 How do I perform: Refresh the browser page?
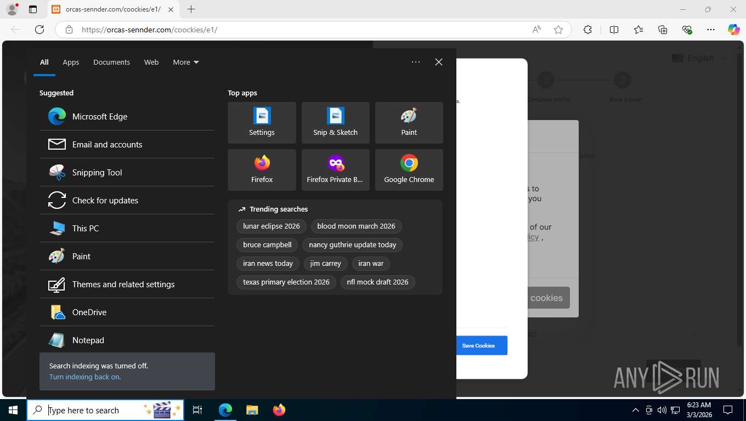(x=39, y=30)
